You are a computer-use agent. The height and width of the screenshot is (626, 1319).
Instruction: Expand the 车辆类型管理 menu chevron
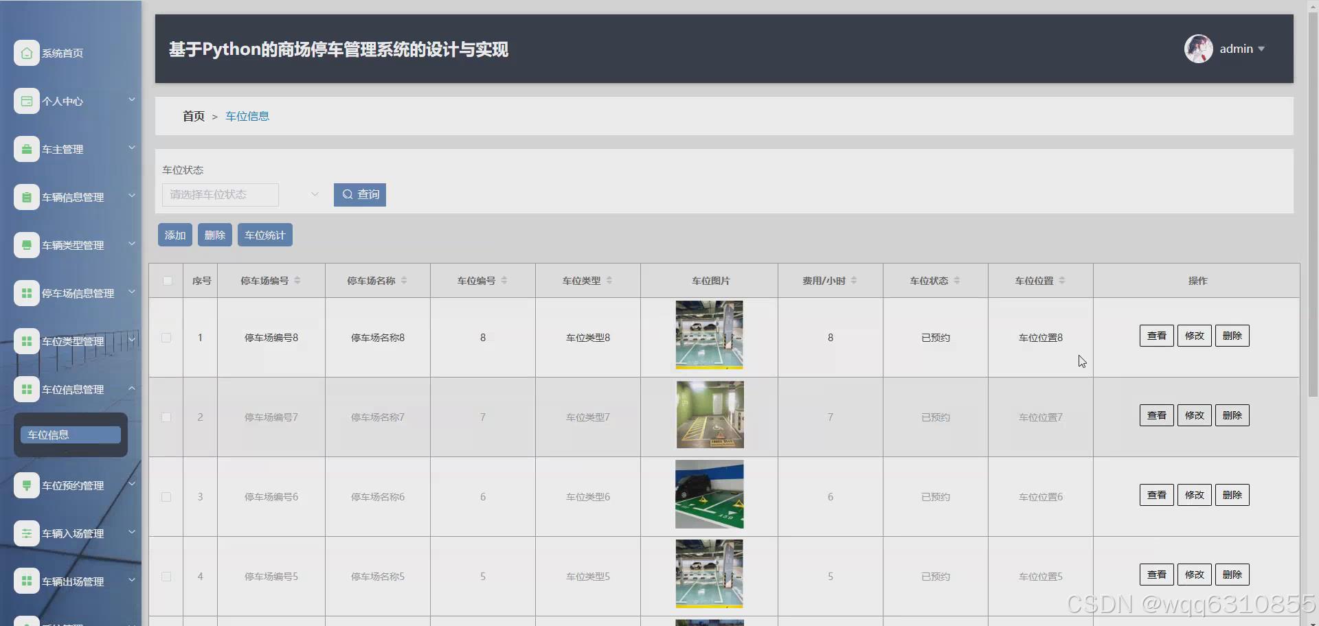131,244
